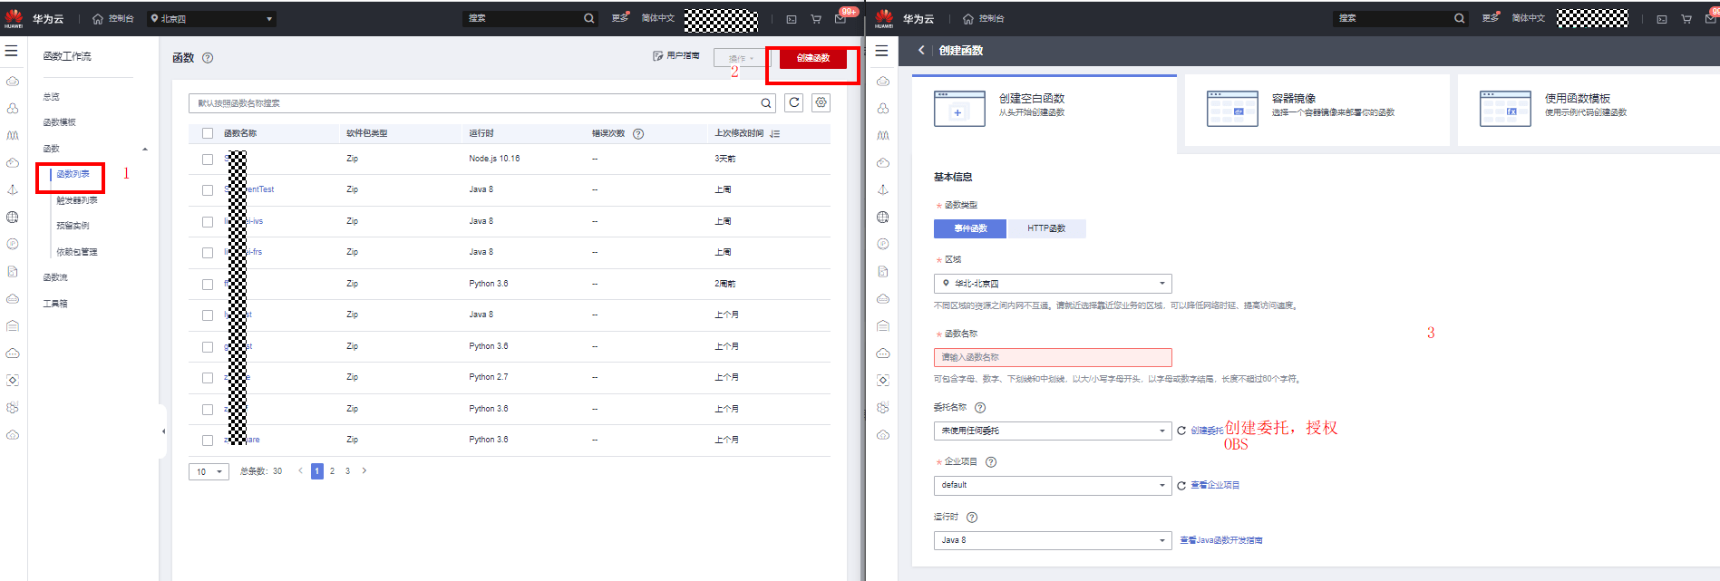1720x581 pixels.
Task: Switch function type to HTTP函数
Action: pos(1046,228)
